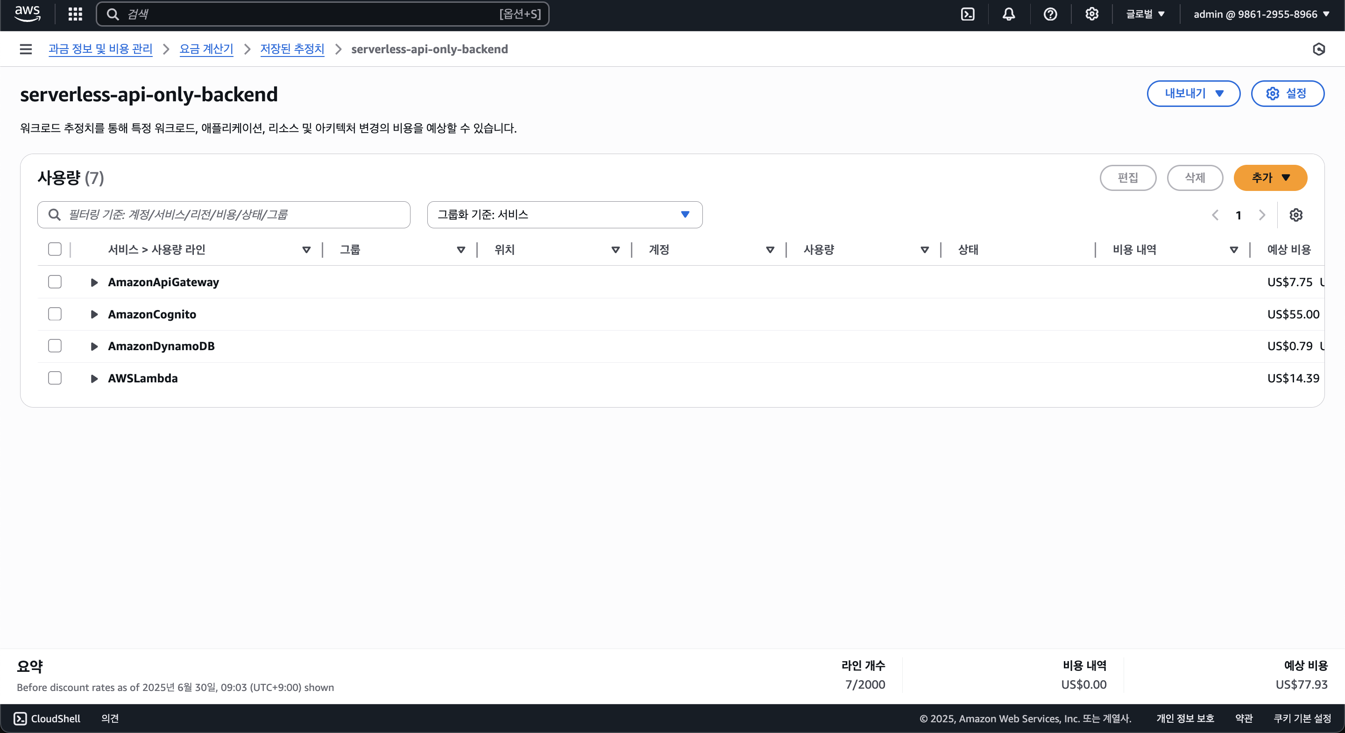Image resolution: width=1345 pixels, height=733 pixels.
Task: Select the AmazonApiGateway row checkbox
Action: coord(55,282)
